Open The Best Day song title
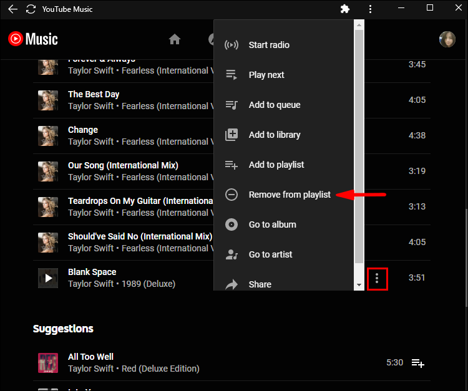This screenshot has height=391, width=468. (94, 95)
